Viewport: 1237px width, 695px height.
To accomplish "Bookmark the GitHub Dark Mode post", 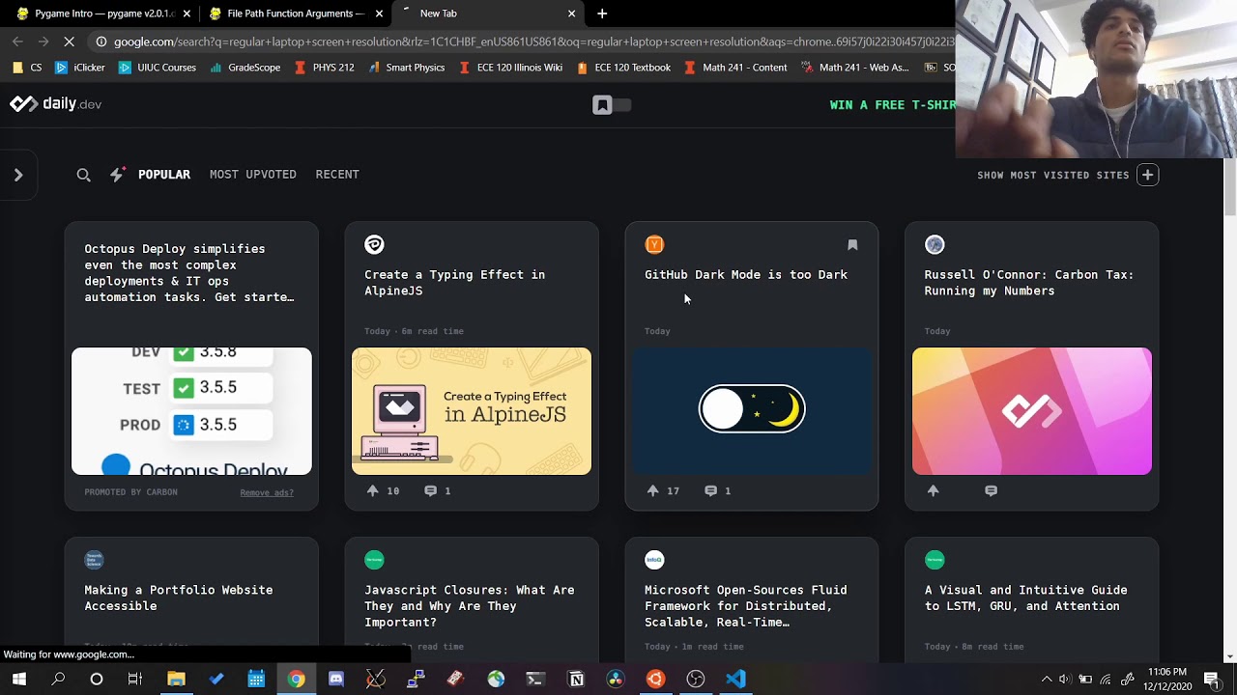I will click(x=852, y=245).
